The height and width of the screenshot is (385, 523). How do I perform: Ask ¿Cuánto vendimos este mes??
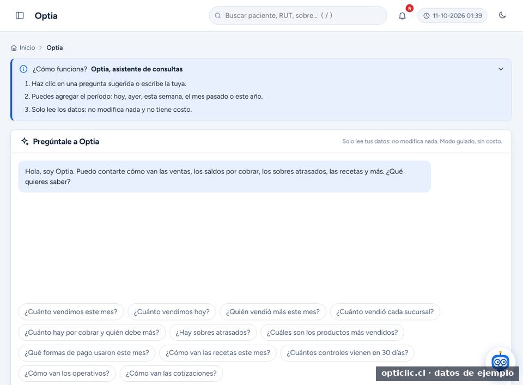point(71,311)
